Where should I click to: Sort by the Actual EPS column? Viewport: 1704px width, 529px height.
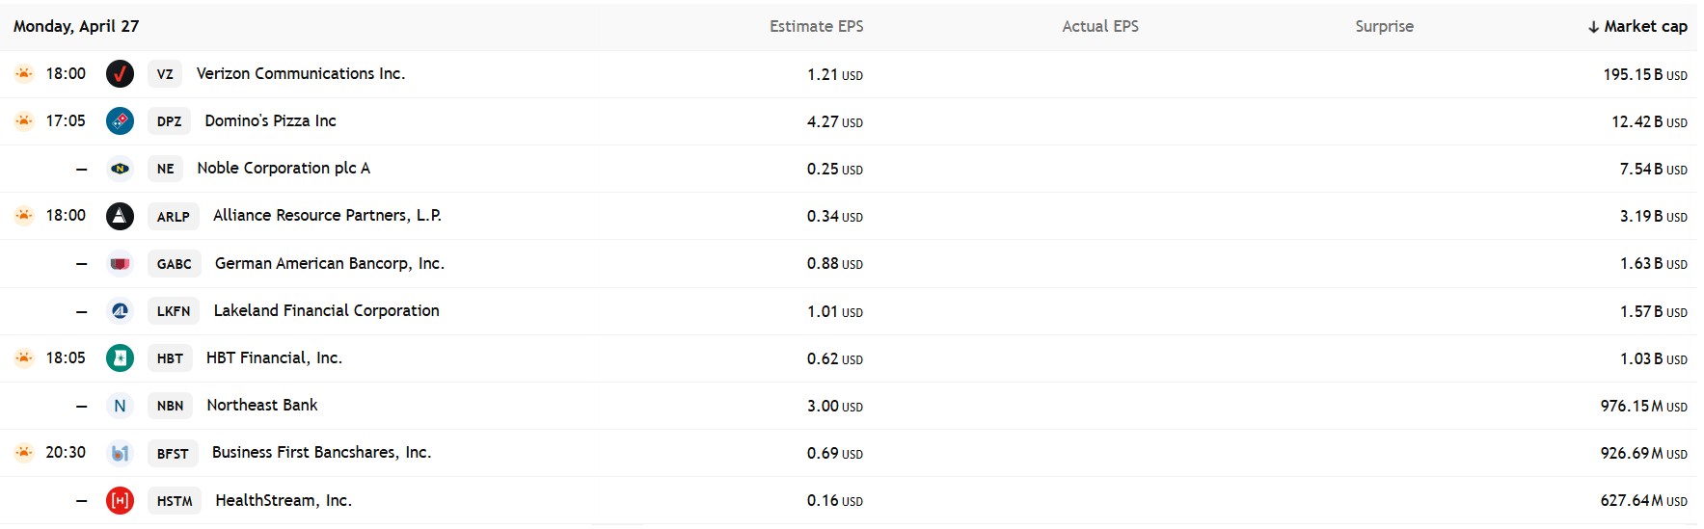tap(1099, 27)
